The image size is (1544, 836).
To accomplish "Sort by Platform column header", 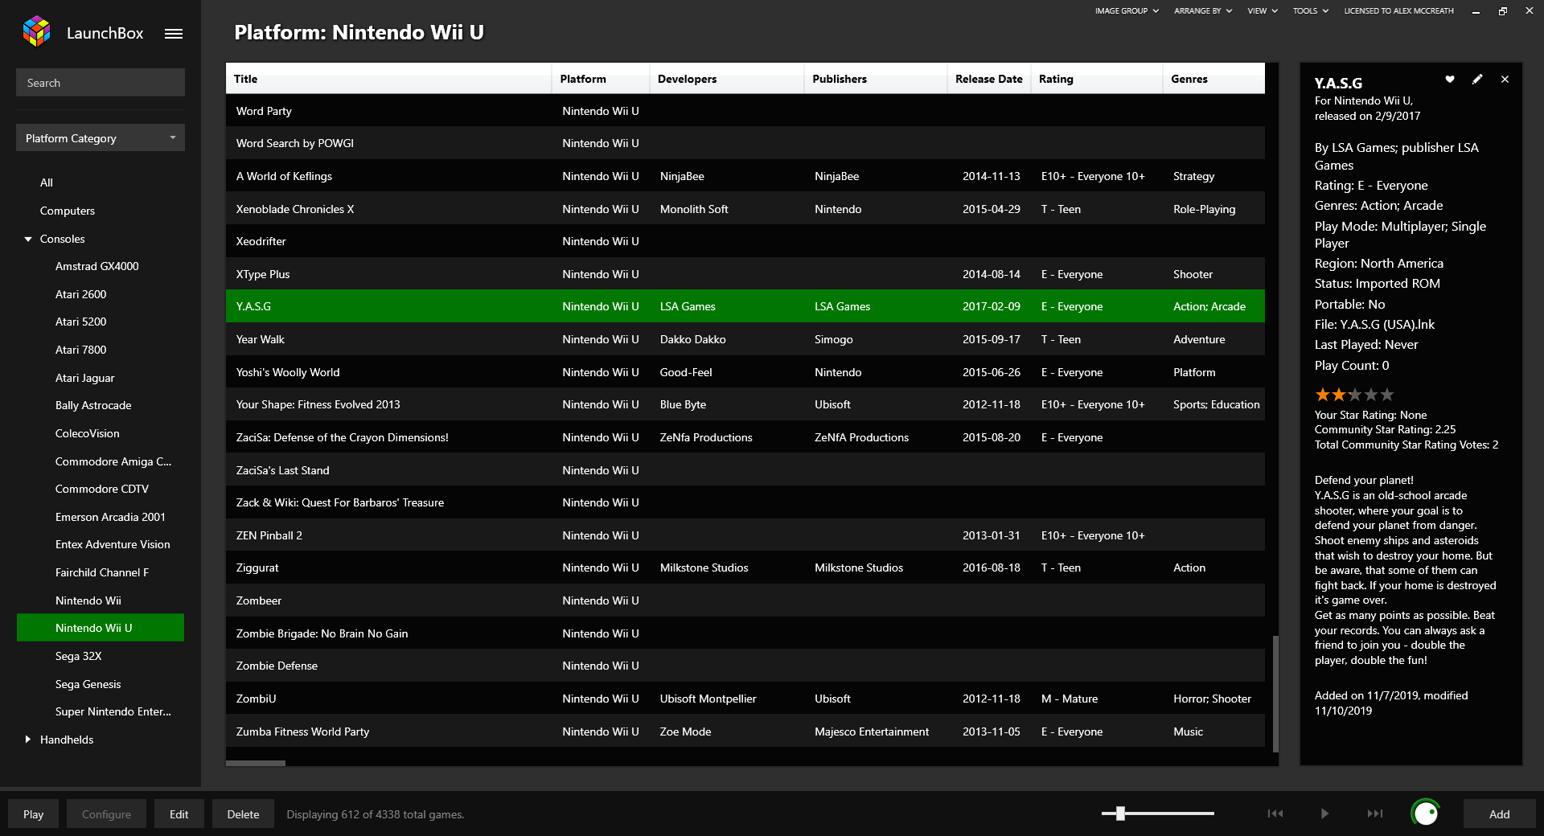I will point(601,78).
